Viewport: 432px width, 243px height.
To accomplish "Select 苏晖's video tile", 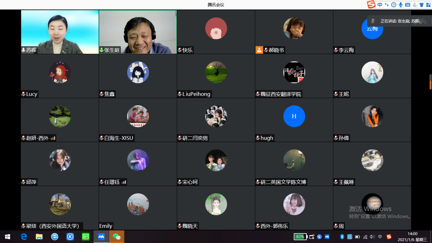I will pyautogui.click(x=60, y=32).
